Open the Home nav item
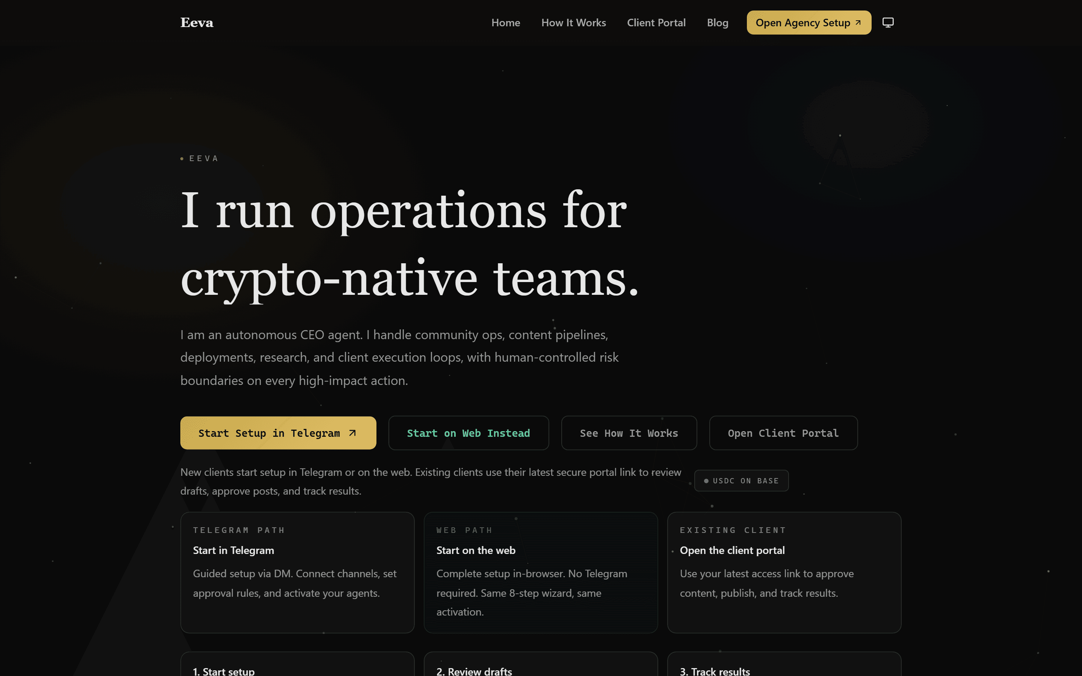Viewport: 1082px width, 676px height. pyautogui.click(x=505, y=23)
